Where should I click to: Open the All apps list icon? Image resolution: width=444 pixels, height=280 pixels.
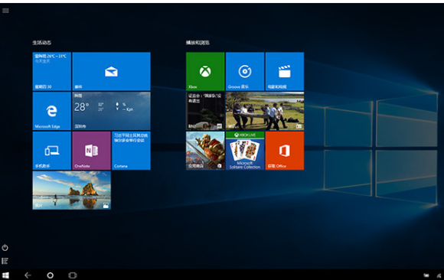point(5,261)
